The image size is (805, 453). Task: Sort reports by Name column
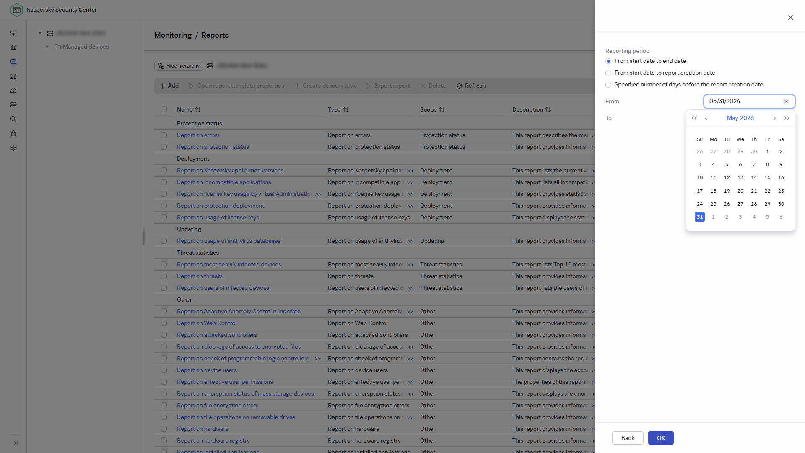pos(198,109)
